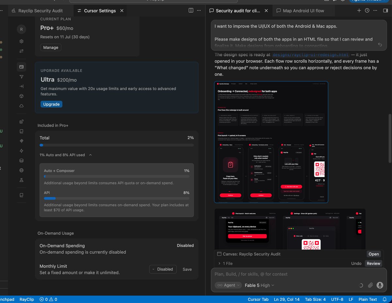This screenshot has height=303, width=392.
Task: Click the Upgrade to Ultra button
Action: [51, 104]
